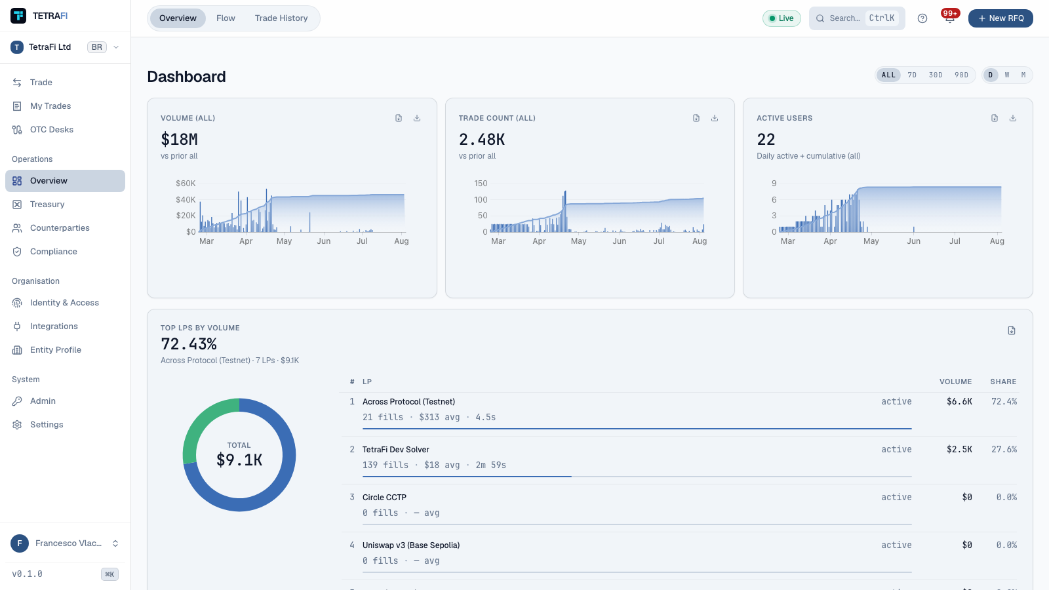Screen dimensions: 1049x590
Task: Download the Volume (All) chart data
Action: pos(417,118)
